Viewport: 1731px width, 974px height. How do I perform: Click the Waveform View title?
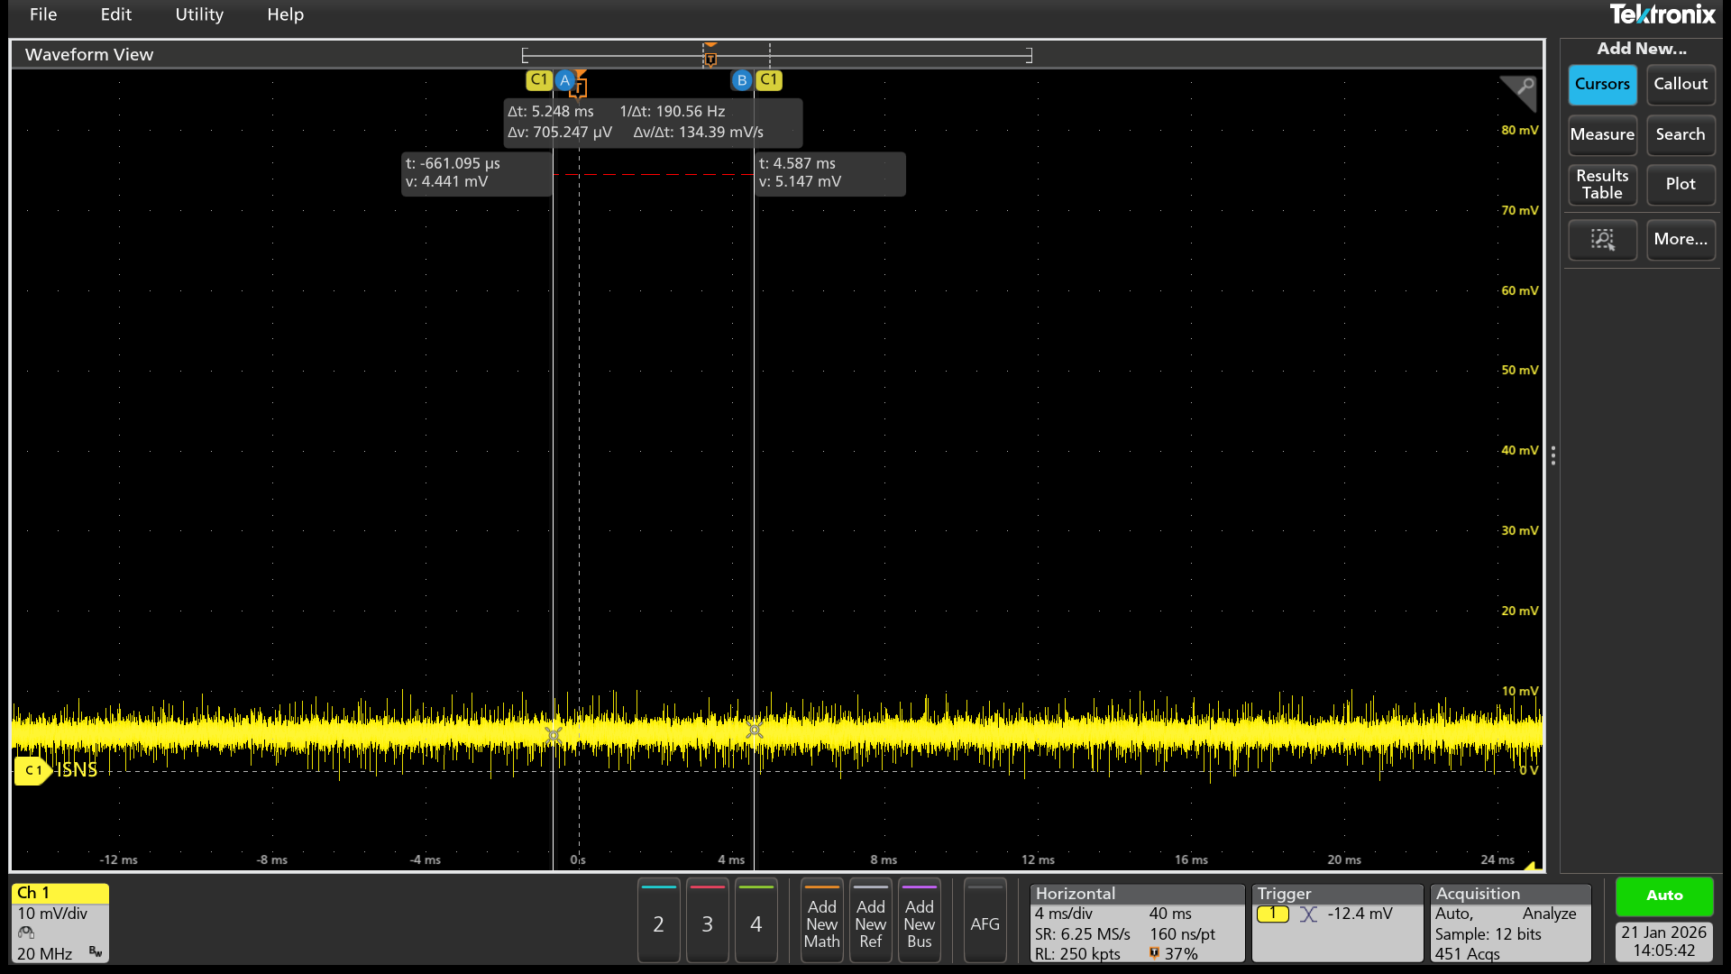[x=88, y=54]
